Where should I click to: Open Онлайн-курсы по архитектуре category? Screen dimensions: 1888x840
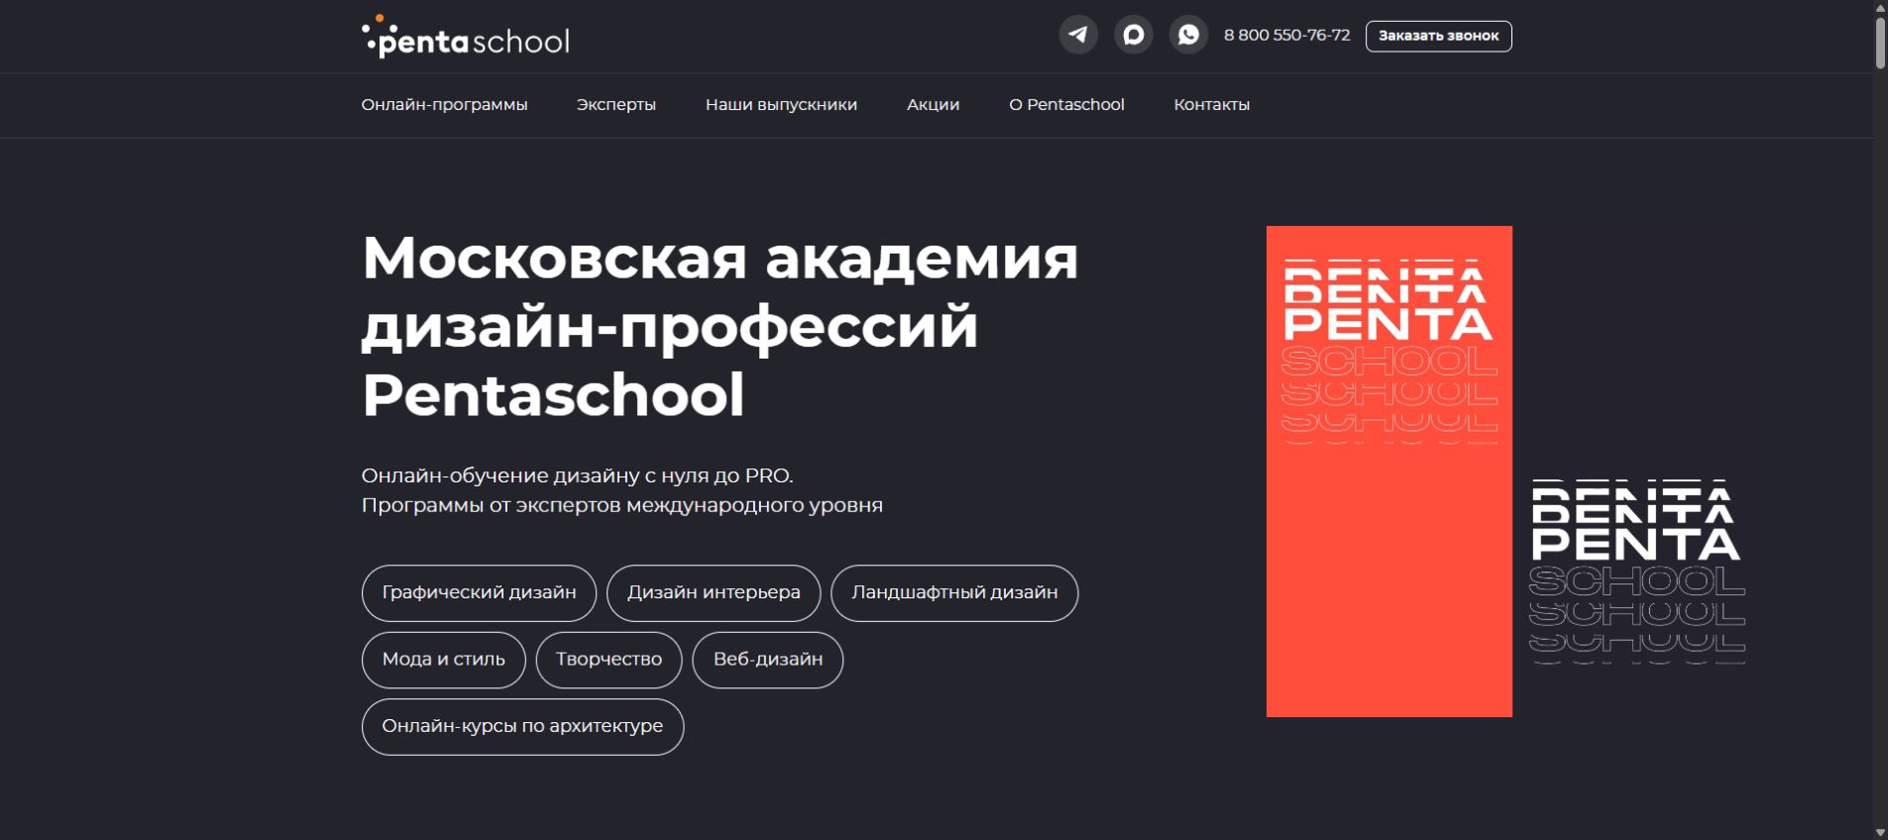click(x=522, y=726)
